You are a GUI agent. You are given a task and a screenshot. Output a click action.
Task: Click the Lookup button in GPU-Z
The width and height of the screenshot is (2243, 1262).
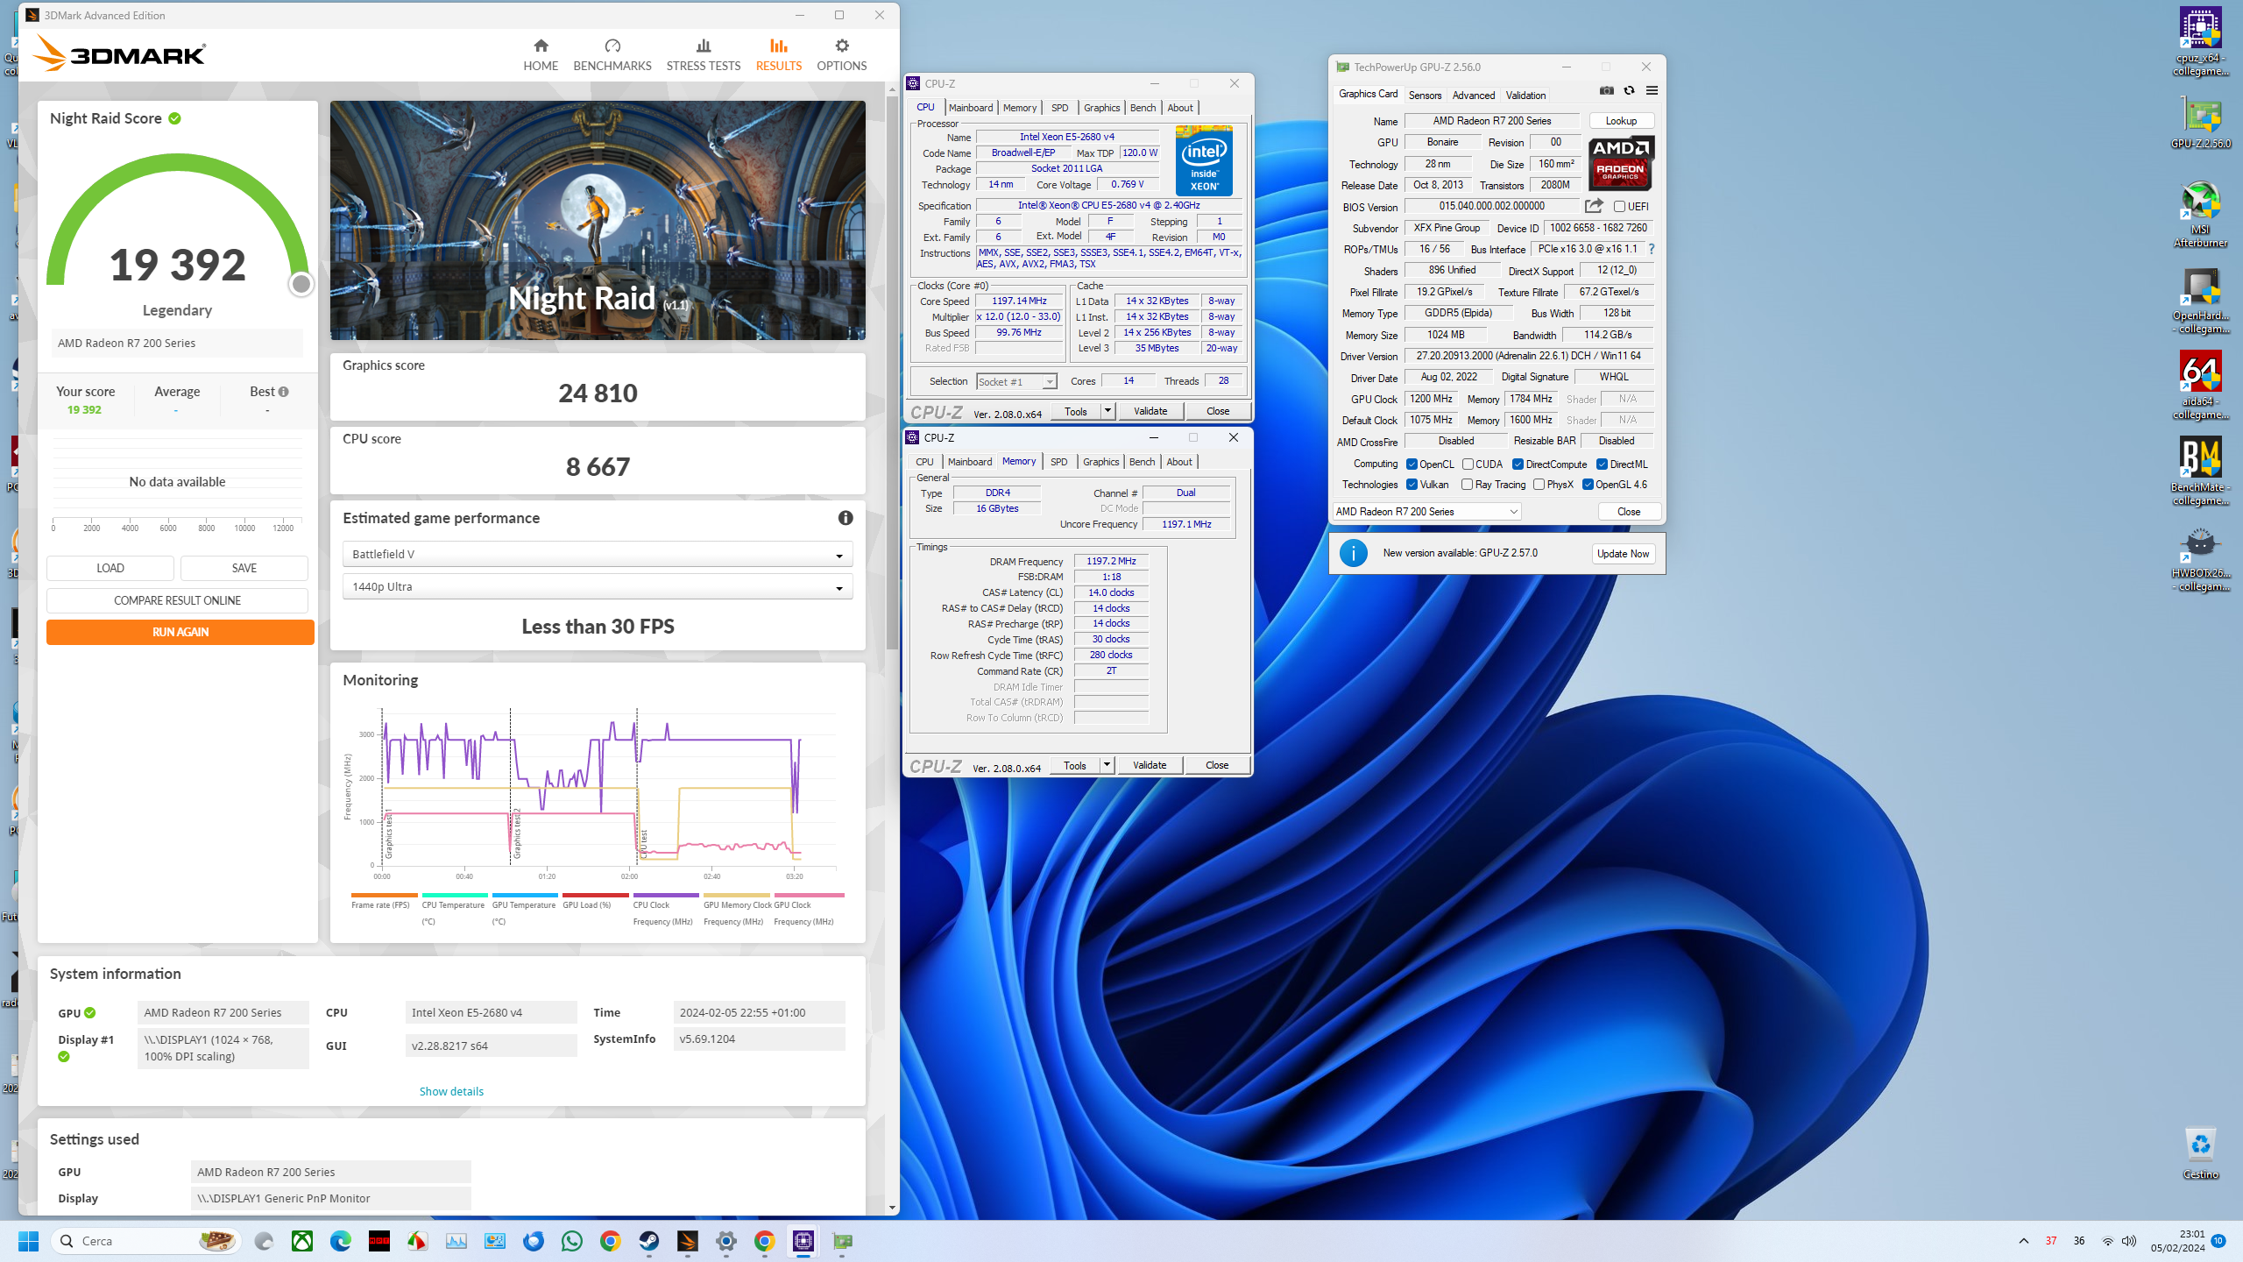[x=1621, y=121]
